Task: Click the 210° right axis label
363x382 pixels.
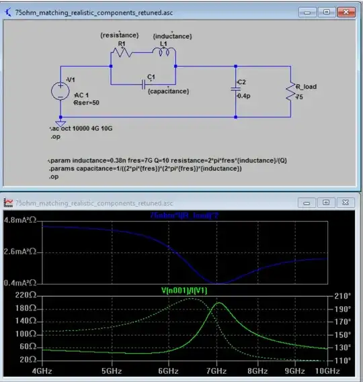Action: 343,296
